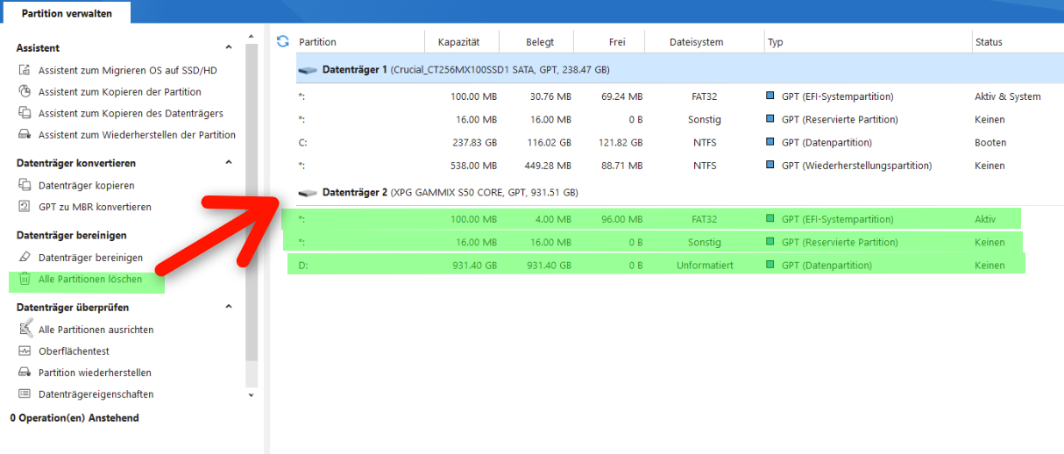The width and height of the screenshot is (1064, 454).
Task: Click the green square beside D: GPT (Datenpartition)
Action: 770,265
